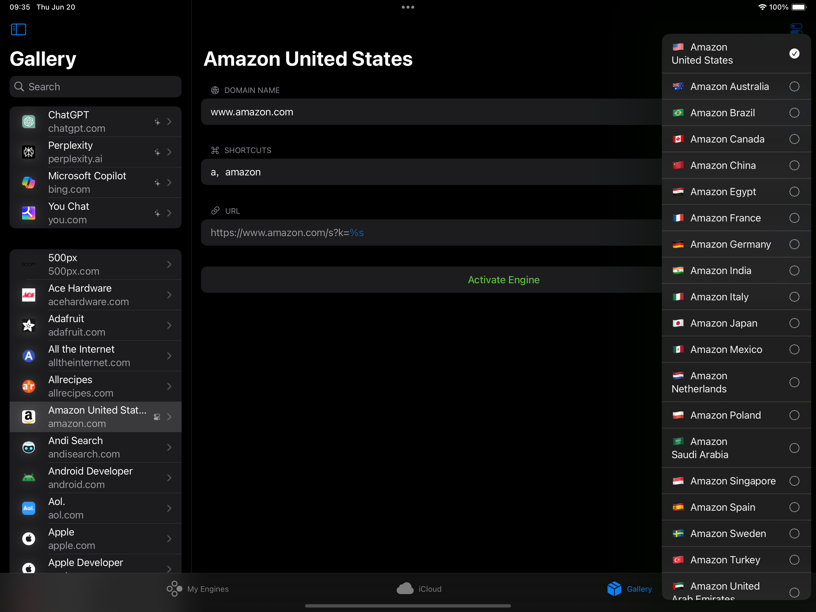Click the variants icon on Amazon United States row
The width and height of the screenshot is (816, 612).
tap(157, 417)
